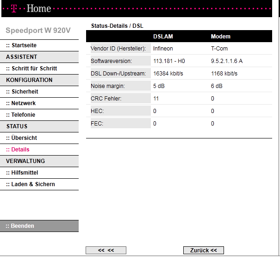Click the CRC Fehler label
The width and height of the screenshot is (280, 257).
pyautogui.click(x=106, y=99)
